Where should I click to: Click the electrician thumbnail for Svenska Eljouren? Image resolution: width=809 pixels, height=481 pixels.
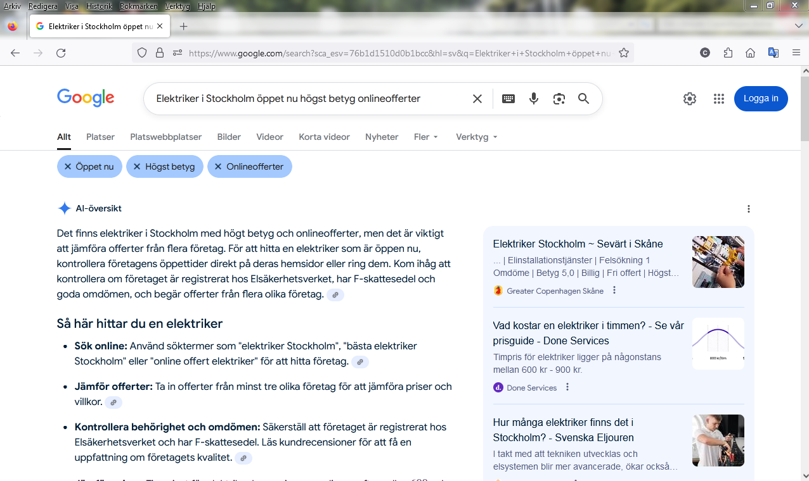coord(718,440)
